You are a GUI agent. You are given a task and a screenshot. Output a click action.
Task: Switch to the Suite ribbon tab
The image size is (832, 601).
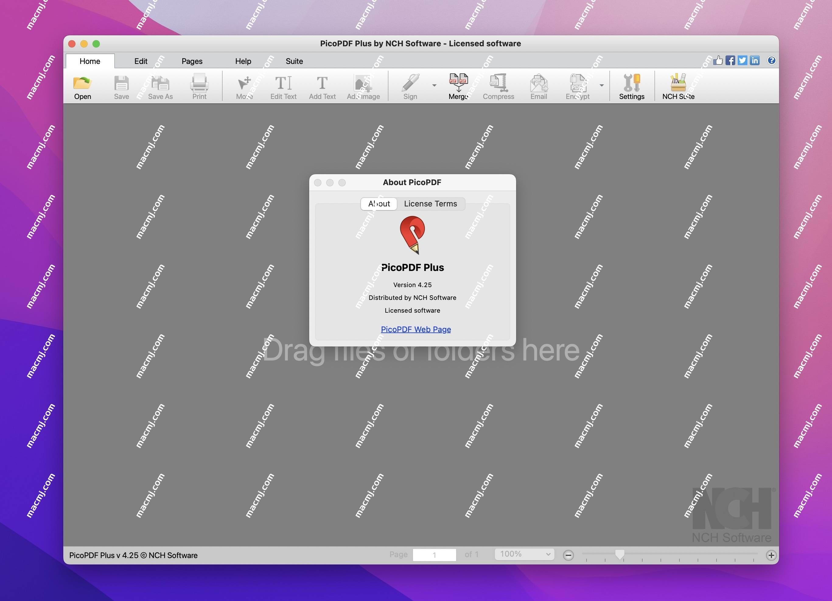[x=294, y=61]
